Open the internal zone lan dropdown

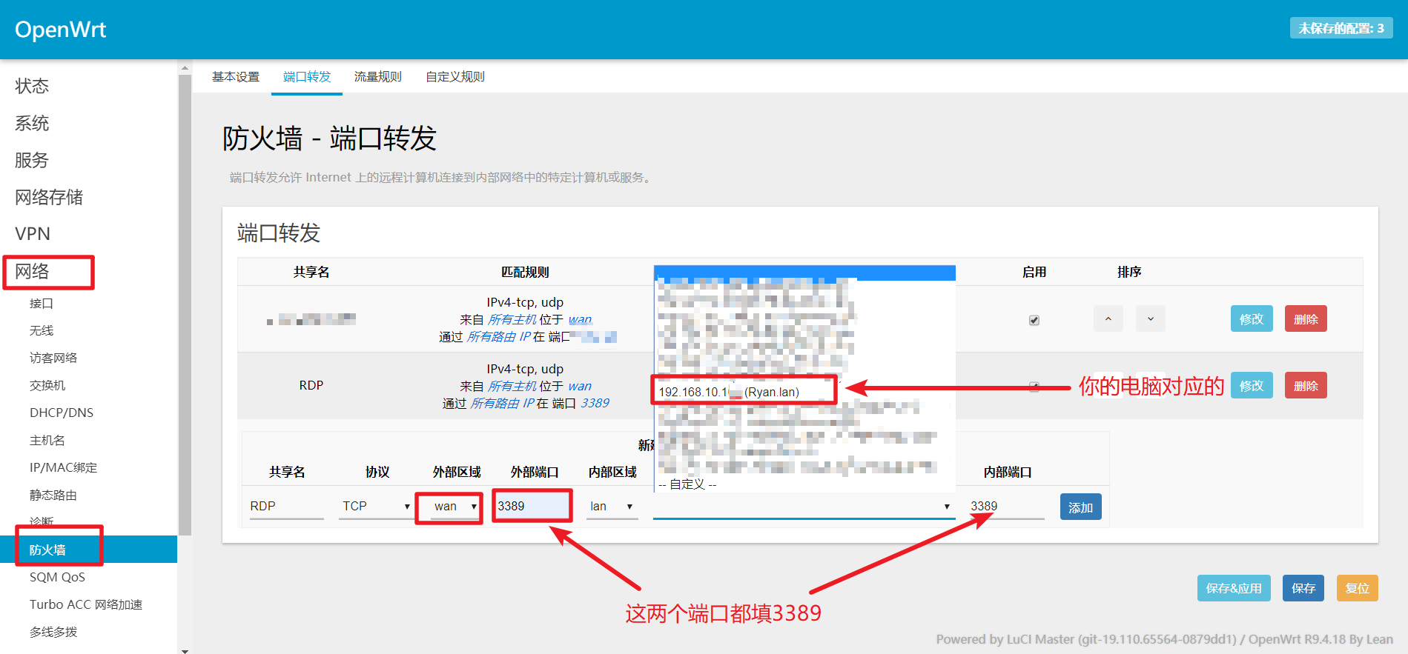611,506
